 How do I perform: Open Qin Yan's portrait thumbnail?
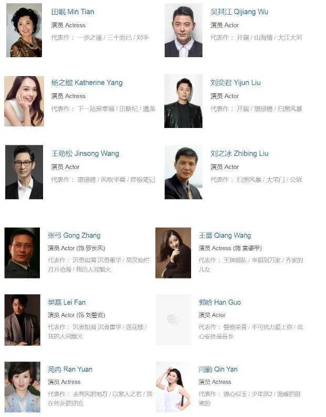[x=173, y=387]
